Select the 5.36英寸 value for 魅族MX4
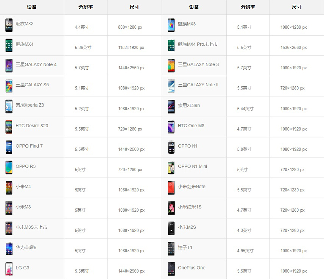This screenshot has width=324, height=279. (x=83, y=48)
